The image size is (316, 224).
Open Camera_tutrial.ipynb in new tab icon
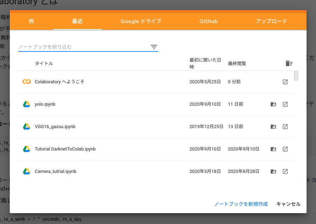pos(285,171)
